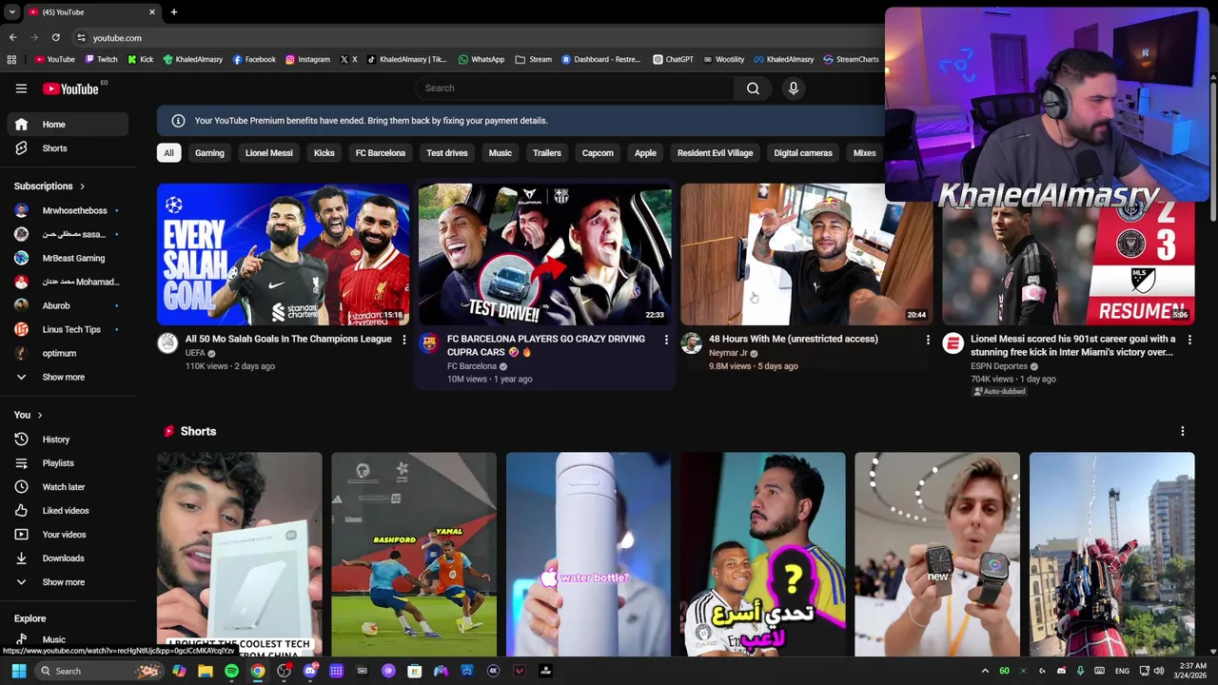Open ChatGPT bookmark
1218x685 pixels.
[x=673, y=59]
